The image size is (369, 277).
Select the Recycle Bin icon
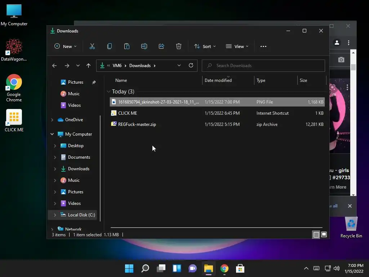[351, 228]
